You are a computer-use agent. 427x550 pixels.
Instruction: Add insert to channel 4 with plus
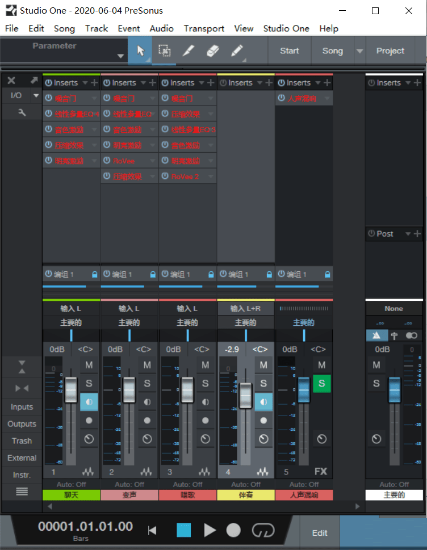(269, 83)
